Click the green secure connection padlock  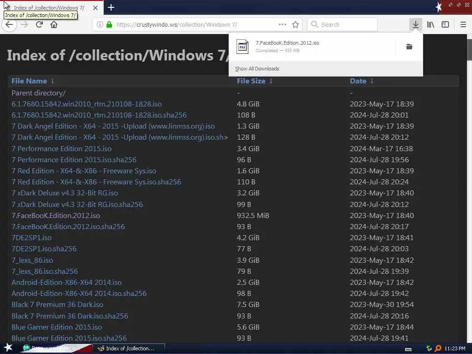(x=109, y=25)
